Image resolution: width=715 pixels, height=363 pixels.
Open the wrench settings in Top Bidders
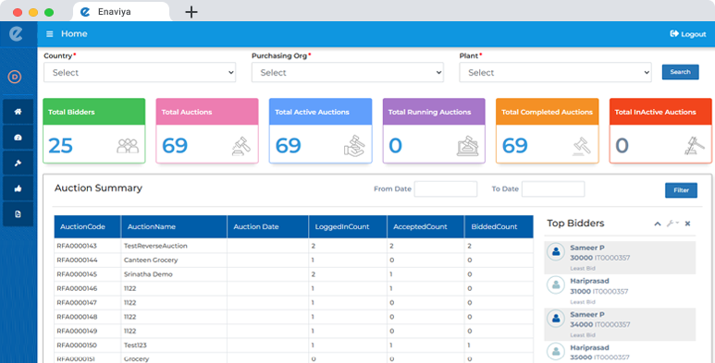click(672, 224)
